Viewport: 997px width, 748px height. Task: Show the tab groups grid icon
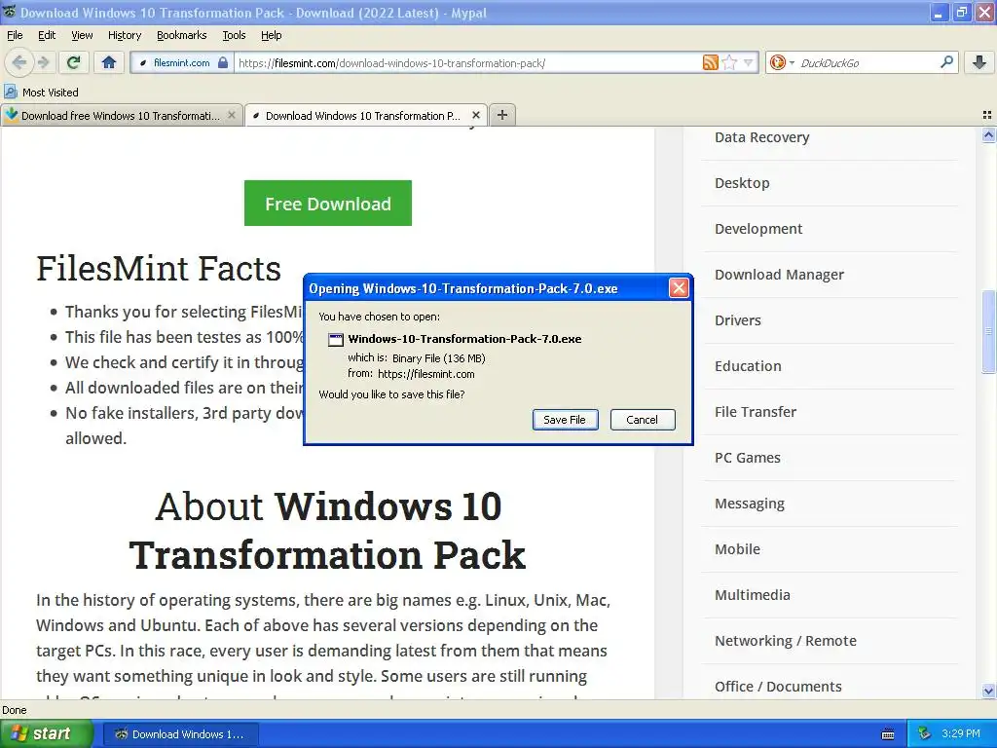(987, 115)
